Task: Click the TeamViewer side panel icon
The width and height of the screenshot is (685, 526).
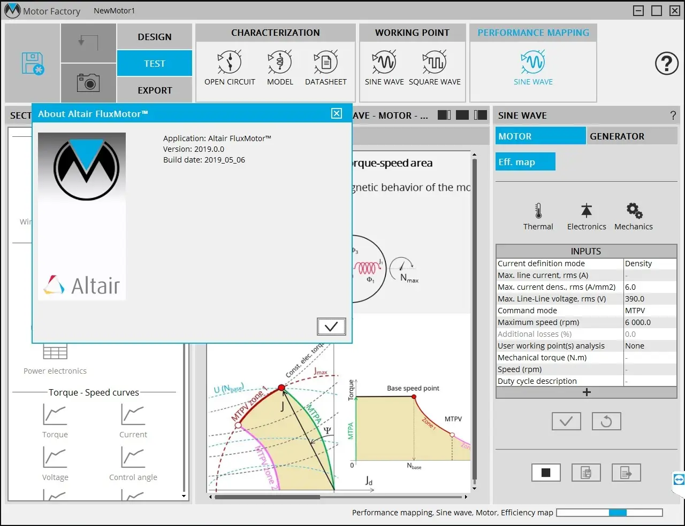Action: [x=679, y=479]
